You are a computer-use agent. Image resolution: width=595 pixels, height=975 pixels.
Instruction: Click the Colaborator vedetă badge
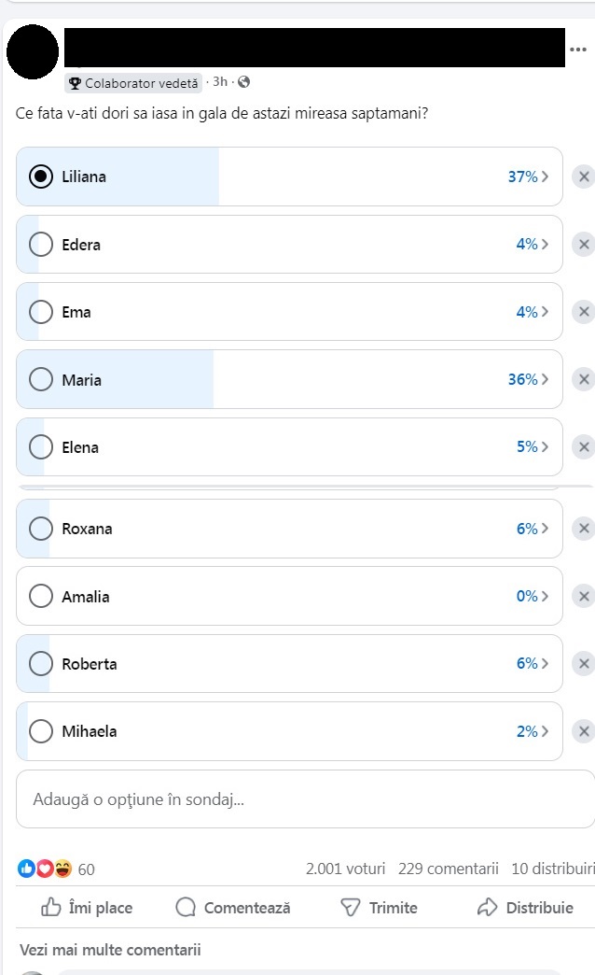133,83
